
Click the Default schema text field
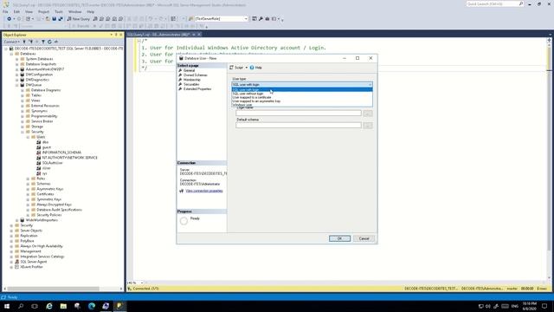coord(299,125)
